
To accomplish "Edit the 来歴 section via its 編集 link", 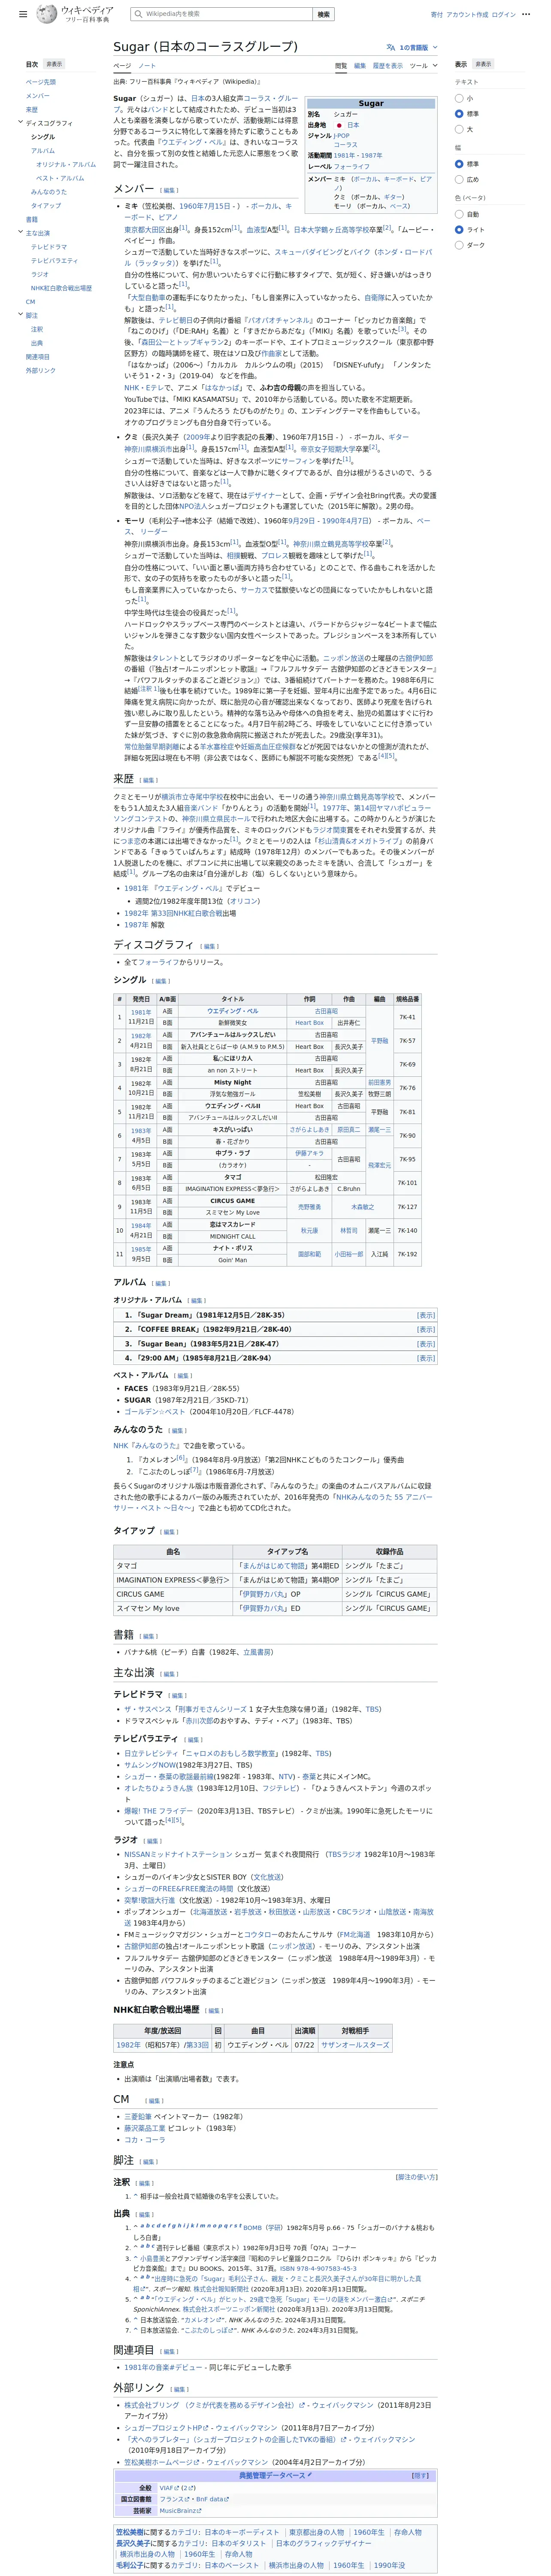I will click(x=149, y=780).
